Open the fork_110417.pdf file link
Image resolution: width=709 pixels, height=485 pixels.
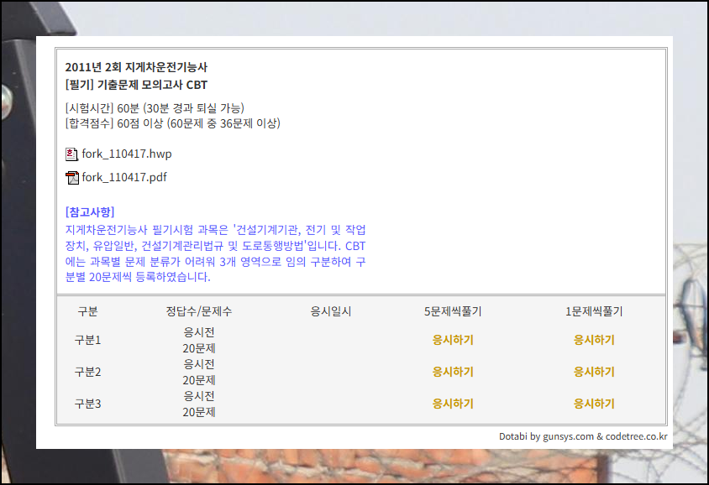point(124,178)
